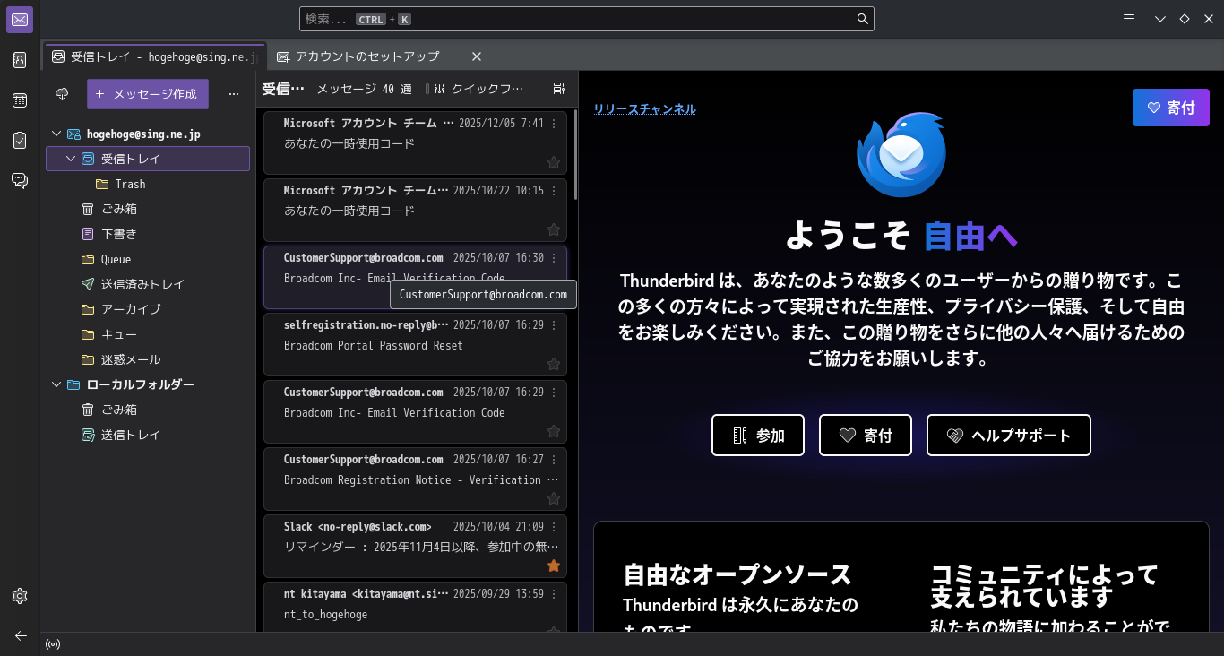Open Broadcom Registration Notice message
Viewport: 1224px width, 656px height.
[x=415, y=479]
